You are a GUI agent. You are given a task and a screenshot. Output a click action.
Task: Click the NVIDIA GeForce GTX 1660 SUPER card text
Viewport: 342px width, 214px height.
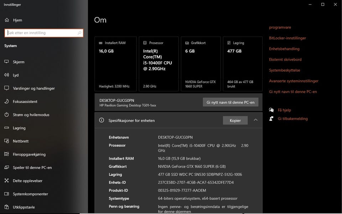coord(201,84)
